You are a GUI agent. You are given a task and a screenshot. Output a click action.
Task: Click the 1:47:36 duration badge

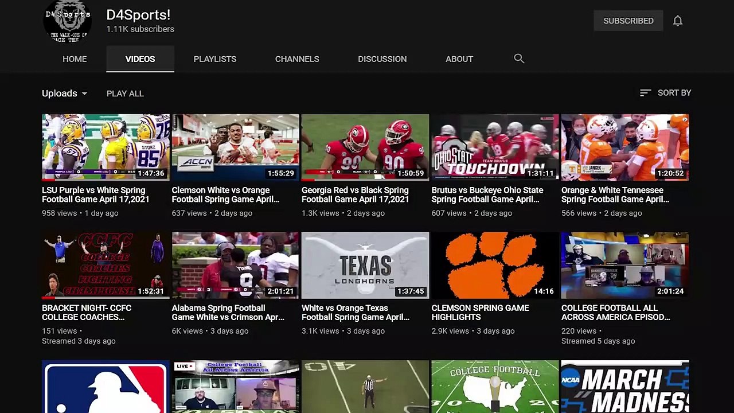point(151,173)
